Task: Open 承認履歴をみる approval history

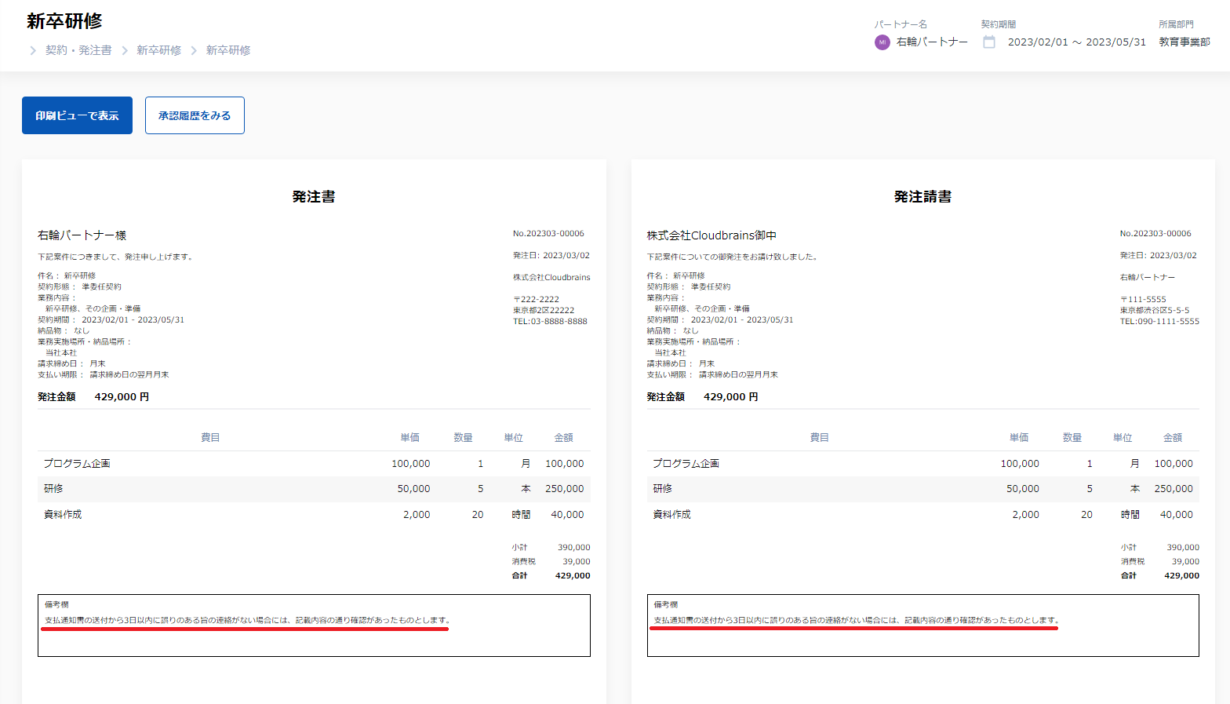Action: 195,115
